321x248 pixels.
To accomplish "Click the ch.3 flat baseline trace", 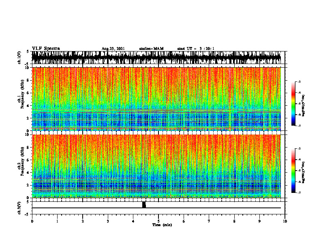I will click(x=156, y=208).
